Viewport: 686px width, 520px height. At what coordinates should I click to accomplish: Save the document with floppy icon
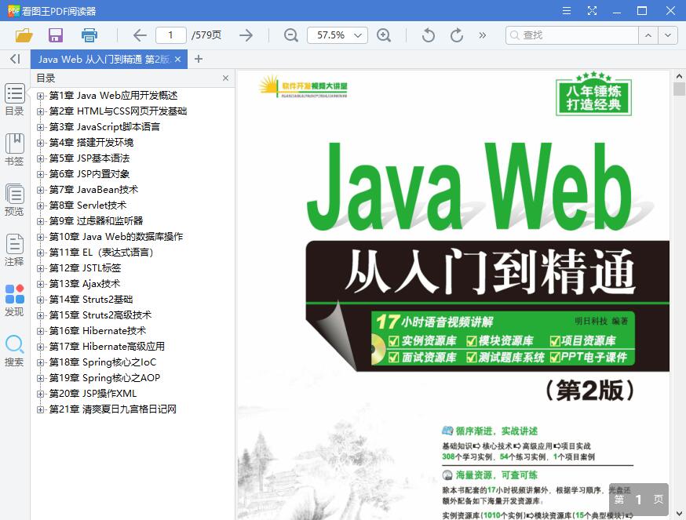(x=56, y=35)
